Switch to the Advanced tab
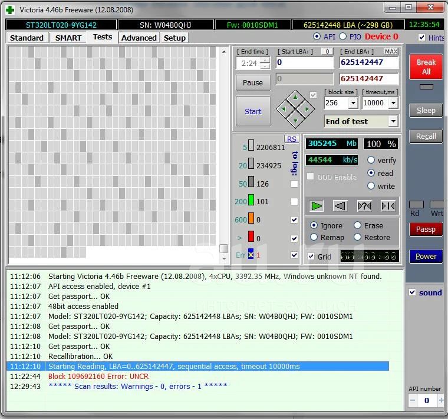The height and width of the screenshot is (419, 448). 139,38
